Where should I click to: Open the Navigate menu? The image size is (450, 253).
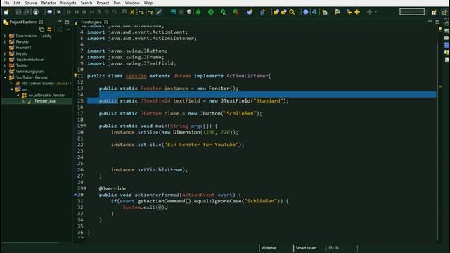click(68, 3)
